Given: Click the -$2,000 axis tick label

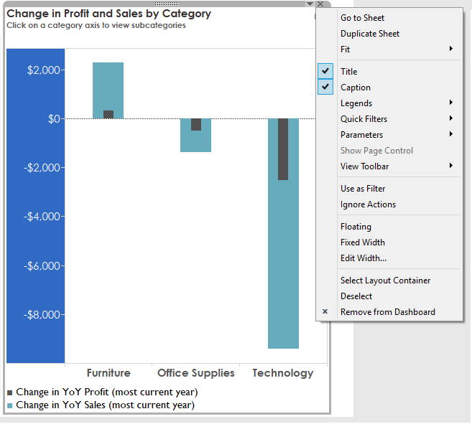Looking at the screenshot, I should click(x=42, y=168).
